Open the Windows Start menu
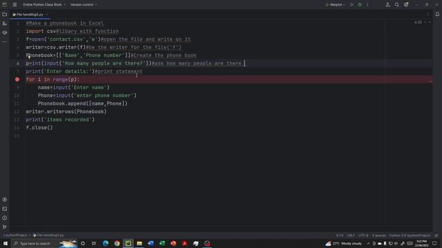This screenshot has width=442, height=248. point(6,243)
